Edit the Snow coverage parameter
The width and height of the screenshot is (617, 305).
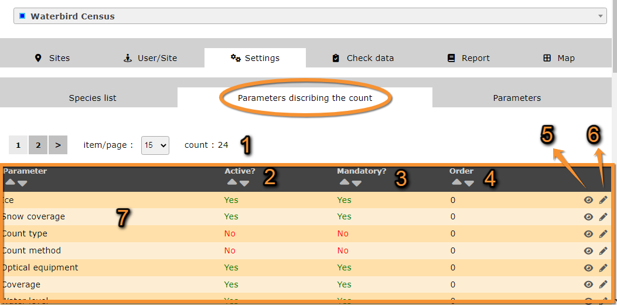point(603,217)
